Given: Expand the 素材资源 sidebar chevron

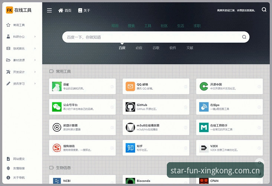Looking at the screenshot, I should click(x=35, y=60).
